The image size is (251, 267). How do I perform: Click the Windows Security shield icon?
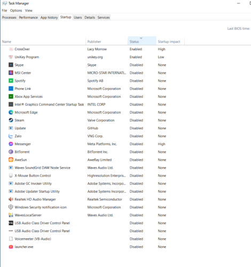tap(11, 207)
